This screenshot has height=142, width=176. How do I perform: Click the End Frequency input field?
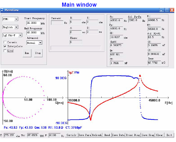[33, 33]
